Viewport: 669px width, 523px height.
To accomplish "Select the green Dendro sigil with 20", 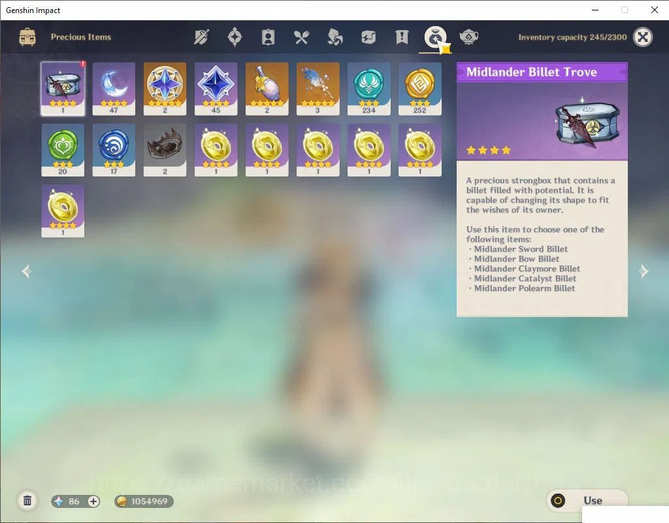I will (63, 150).
